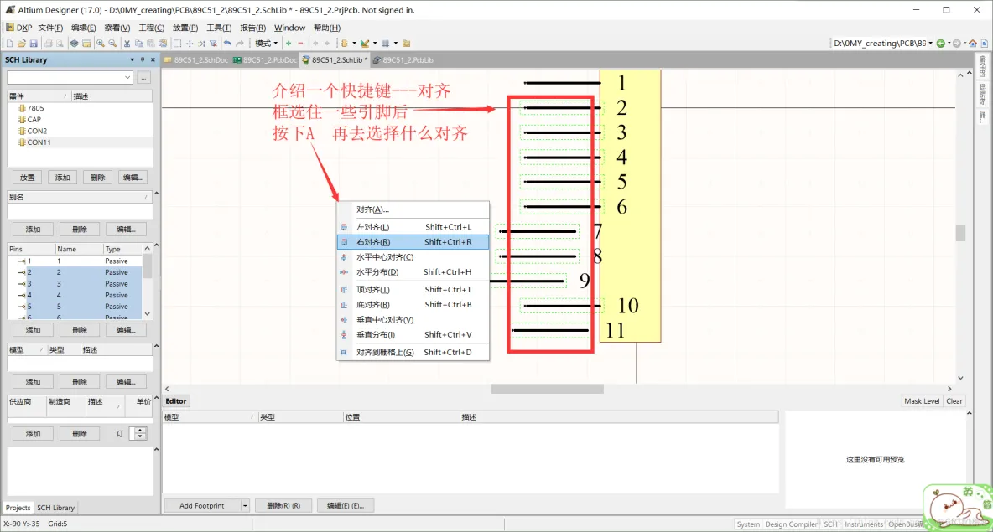Select pin 1 row in Pins list
This screenshot has width=993, height=532.
75,261
